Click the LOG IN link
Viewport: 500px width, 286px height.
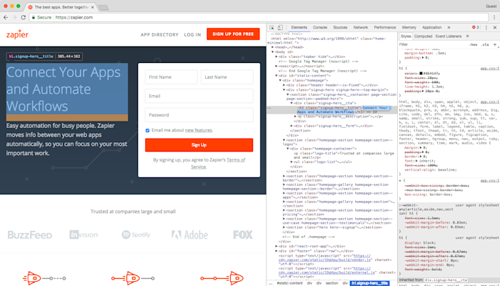(x=193, y=34)
